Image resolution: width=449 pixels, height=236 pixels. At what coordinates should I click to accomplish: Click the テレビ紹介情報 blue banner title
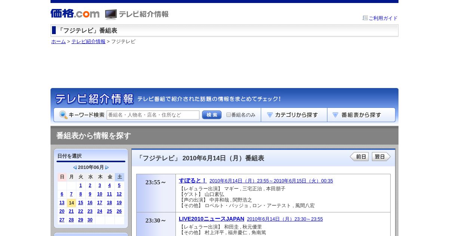[x=94, y=99]
